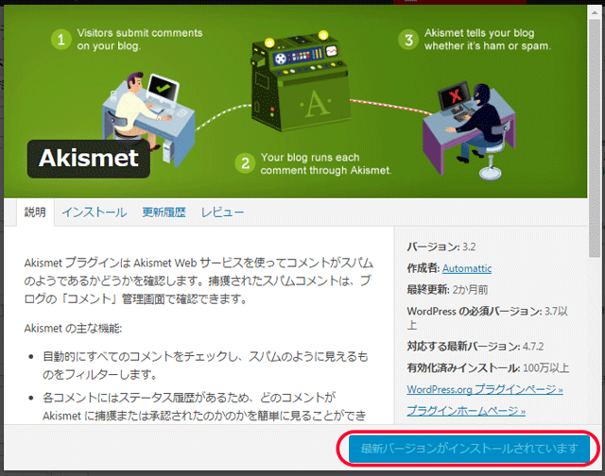The image size is (605, 476).
Task: Click the Akismet の主な機能 heading
Action: (x=73, y=329)
